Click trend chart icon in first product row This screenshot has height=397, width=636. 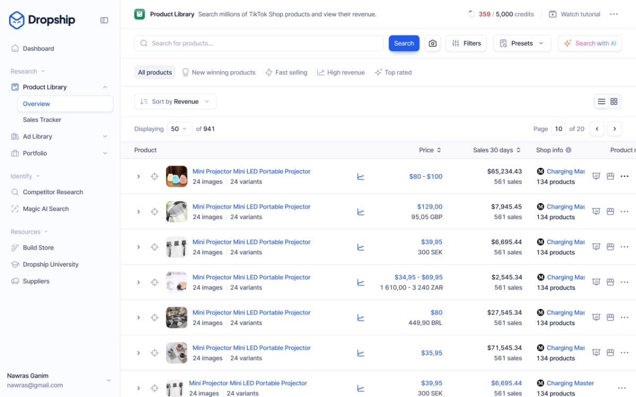[x=361, y=177]
